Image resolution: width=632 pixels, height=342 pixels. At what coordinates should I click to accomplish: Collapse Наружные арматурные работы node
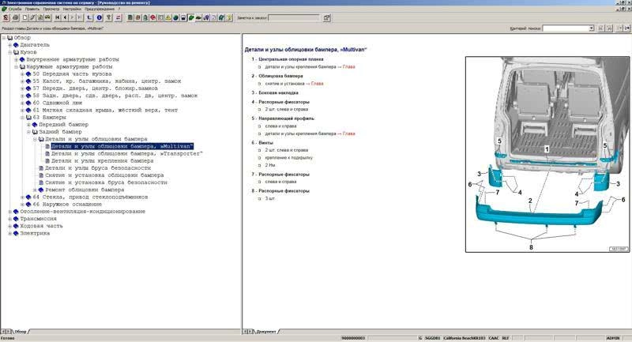coord(16,67)
